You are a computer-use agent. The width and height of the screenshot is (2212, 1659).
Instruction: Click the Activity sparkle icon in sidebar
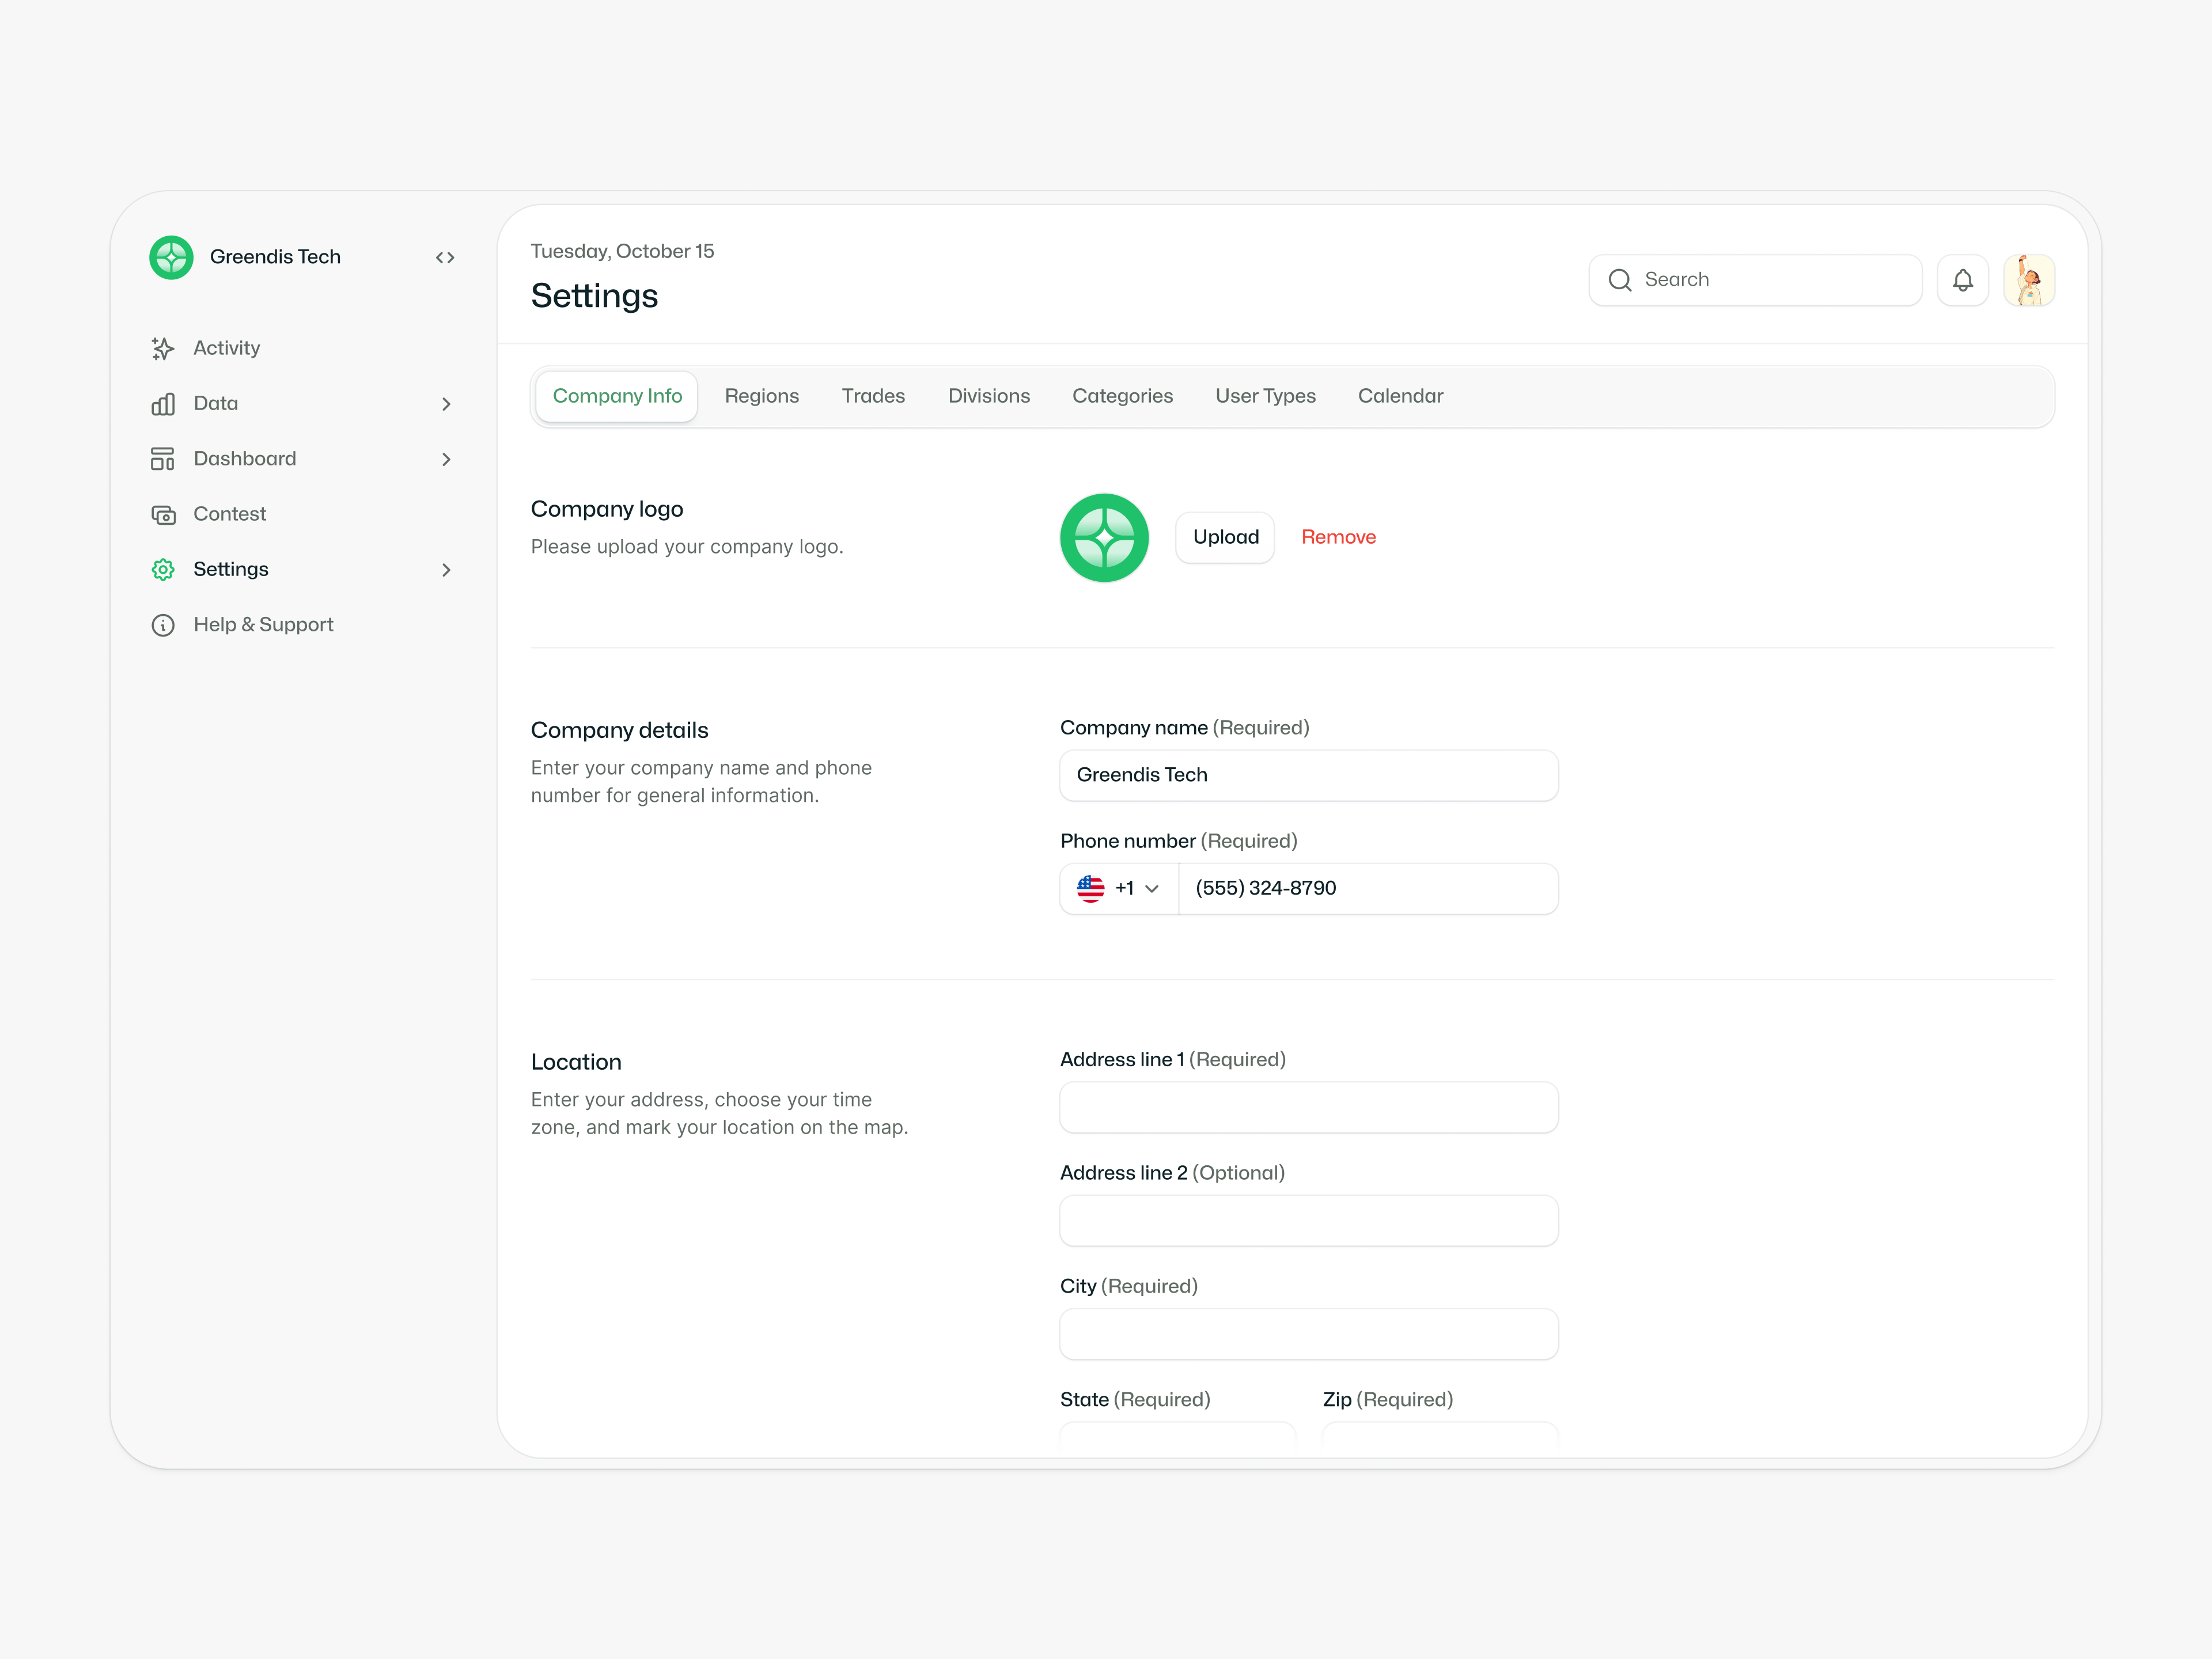pyautogui.click(x=163, y=348)
